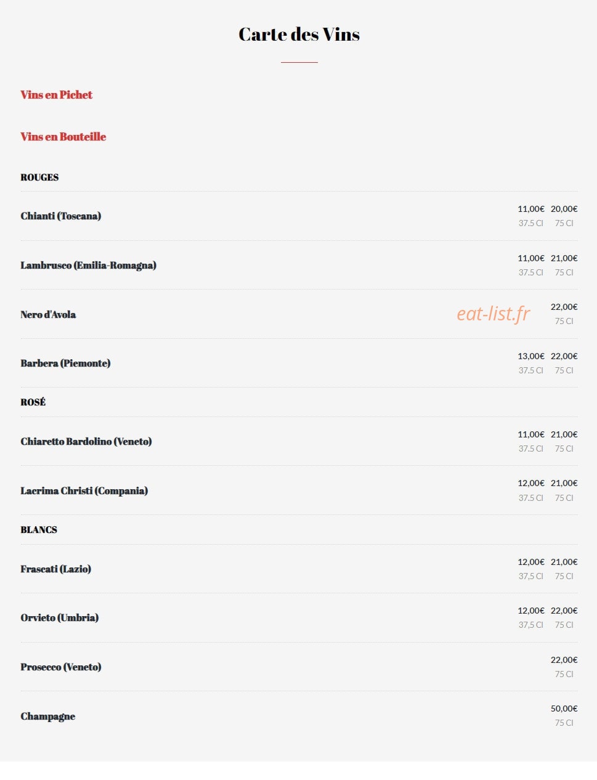Select the Frascati (Lazio) wine

pyautogui.click(x=55, y=569)
